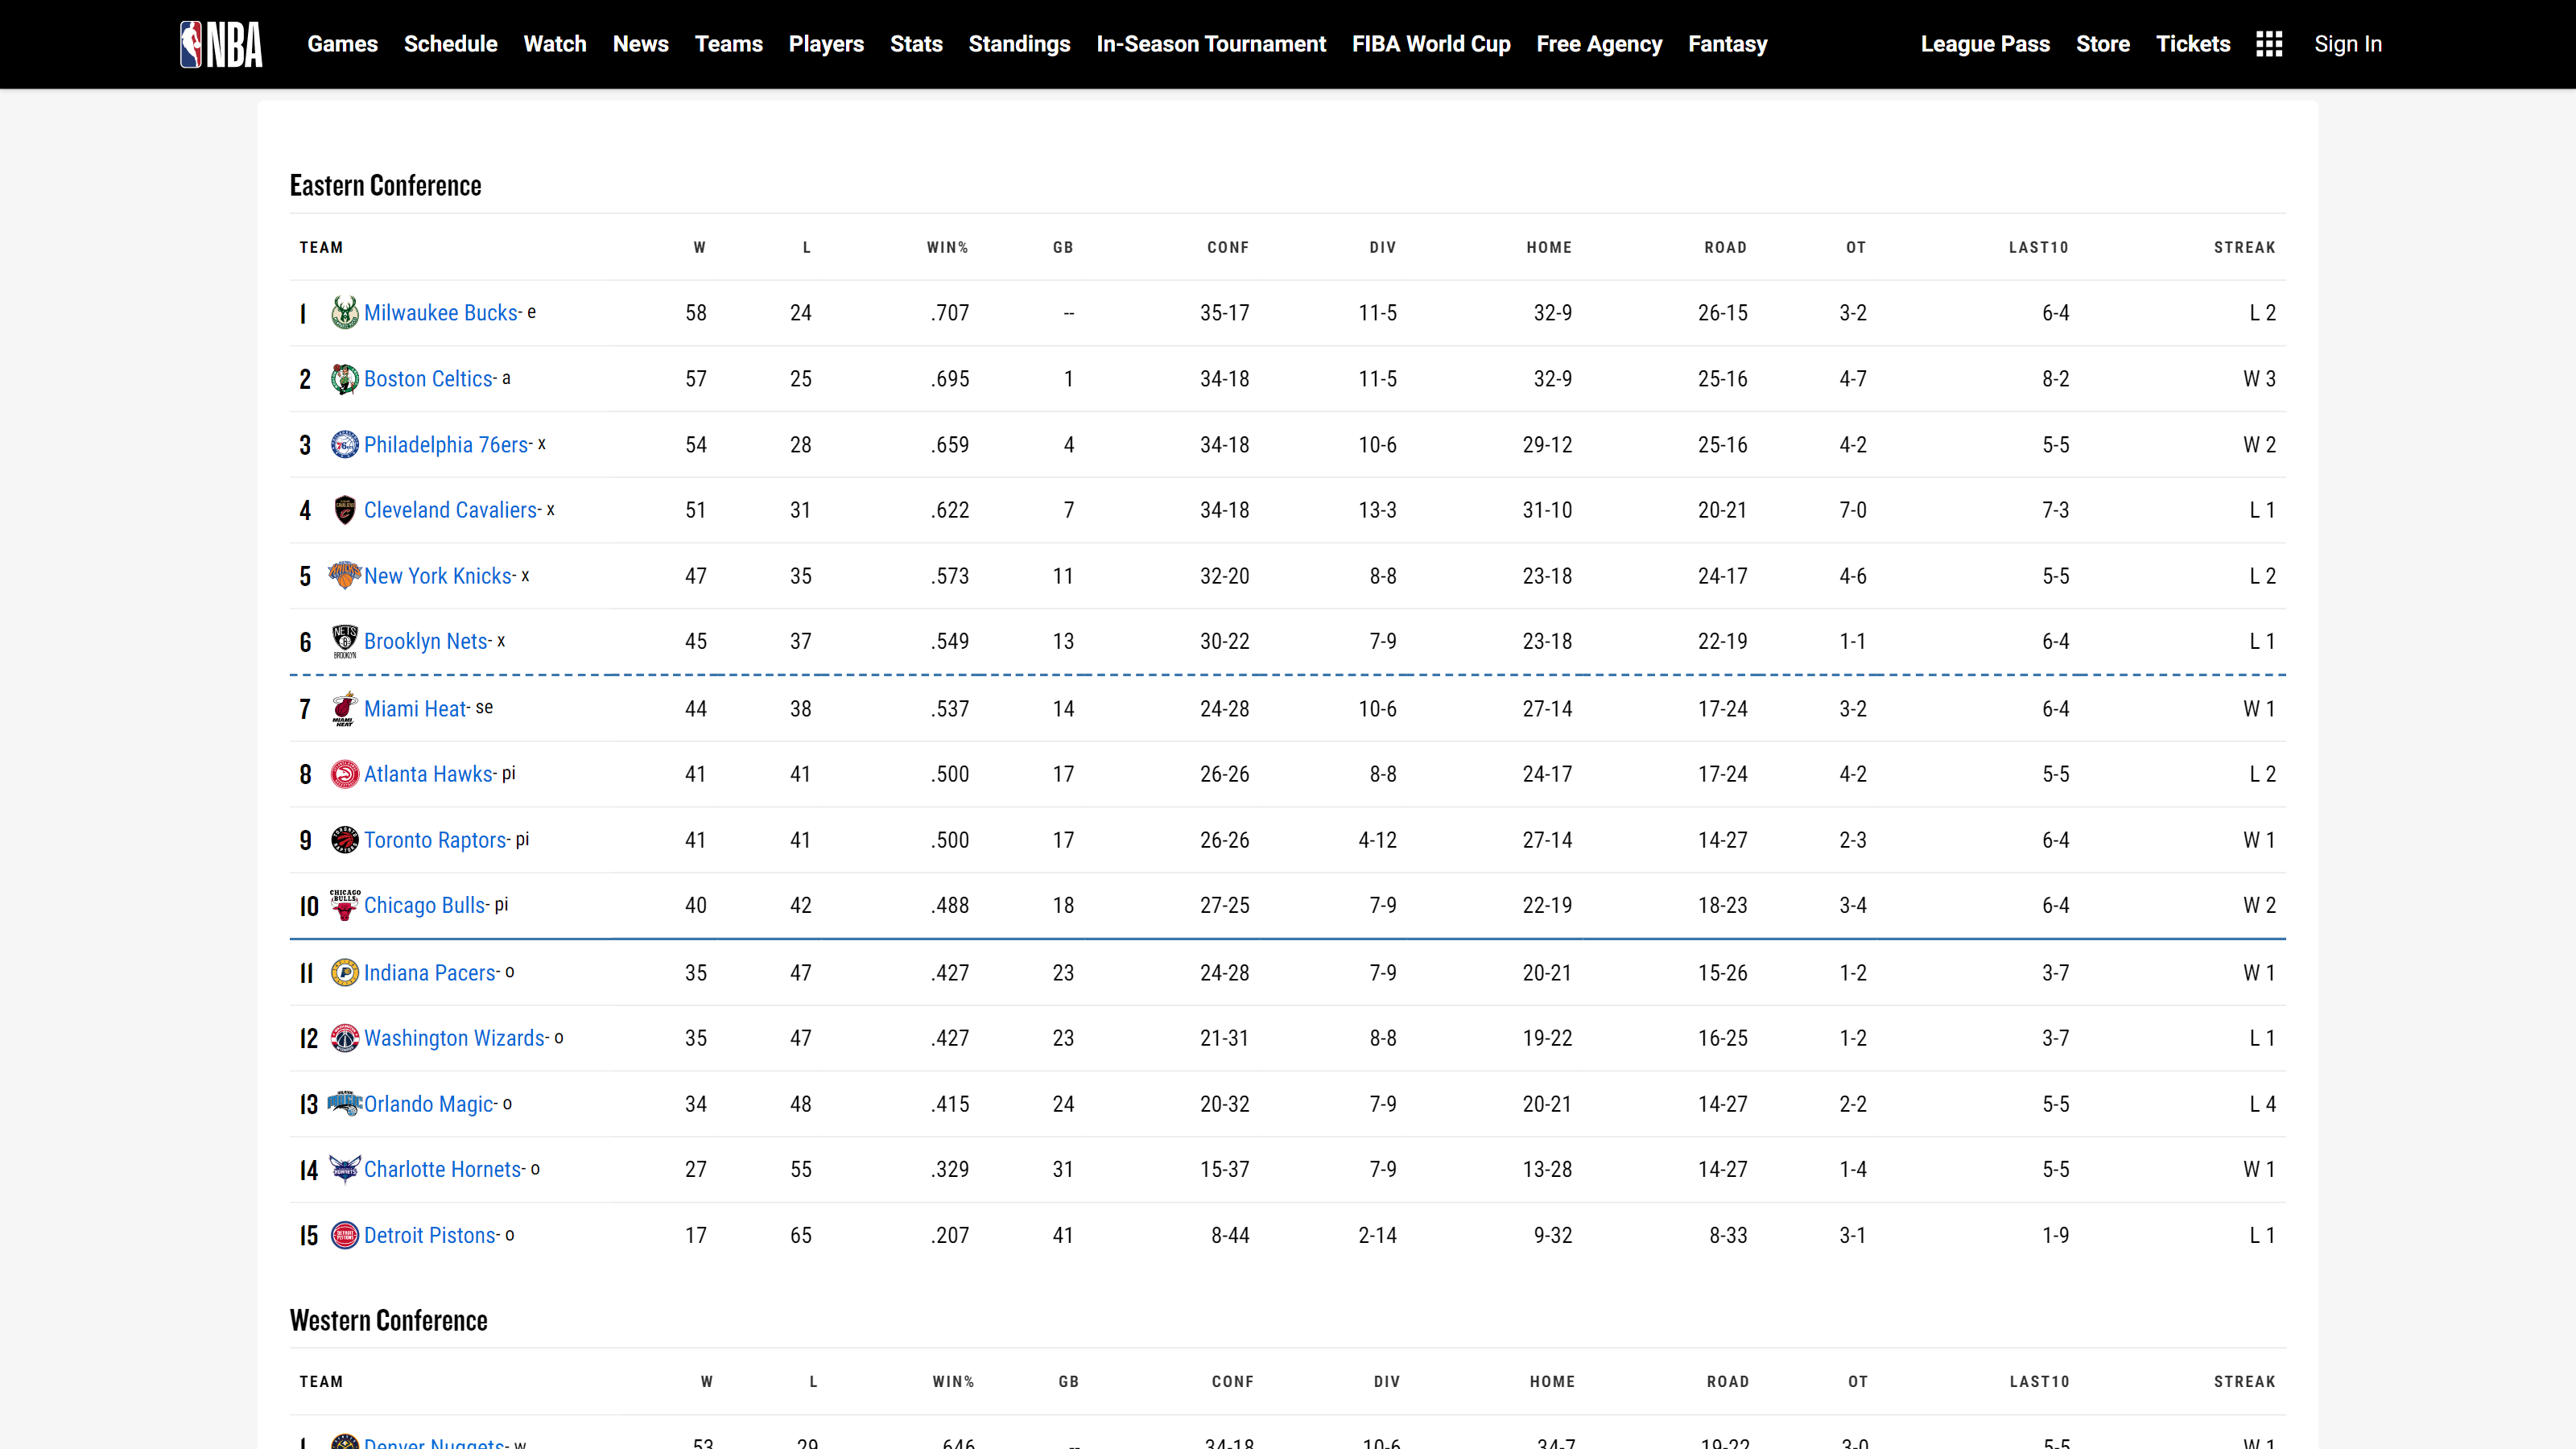Viewport: 2576px width, 1449px height.
Task: Click the Chicago Bulls team logo
Action: (345, 904)
